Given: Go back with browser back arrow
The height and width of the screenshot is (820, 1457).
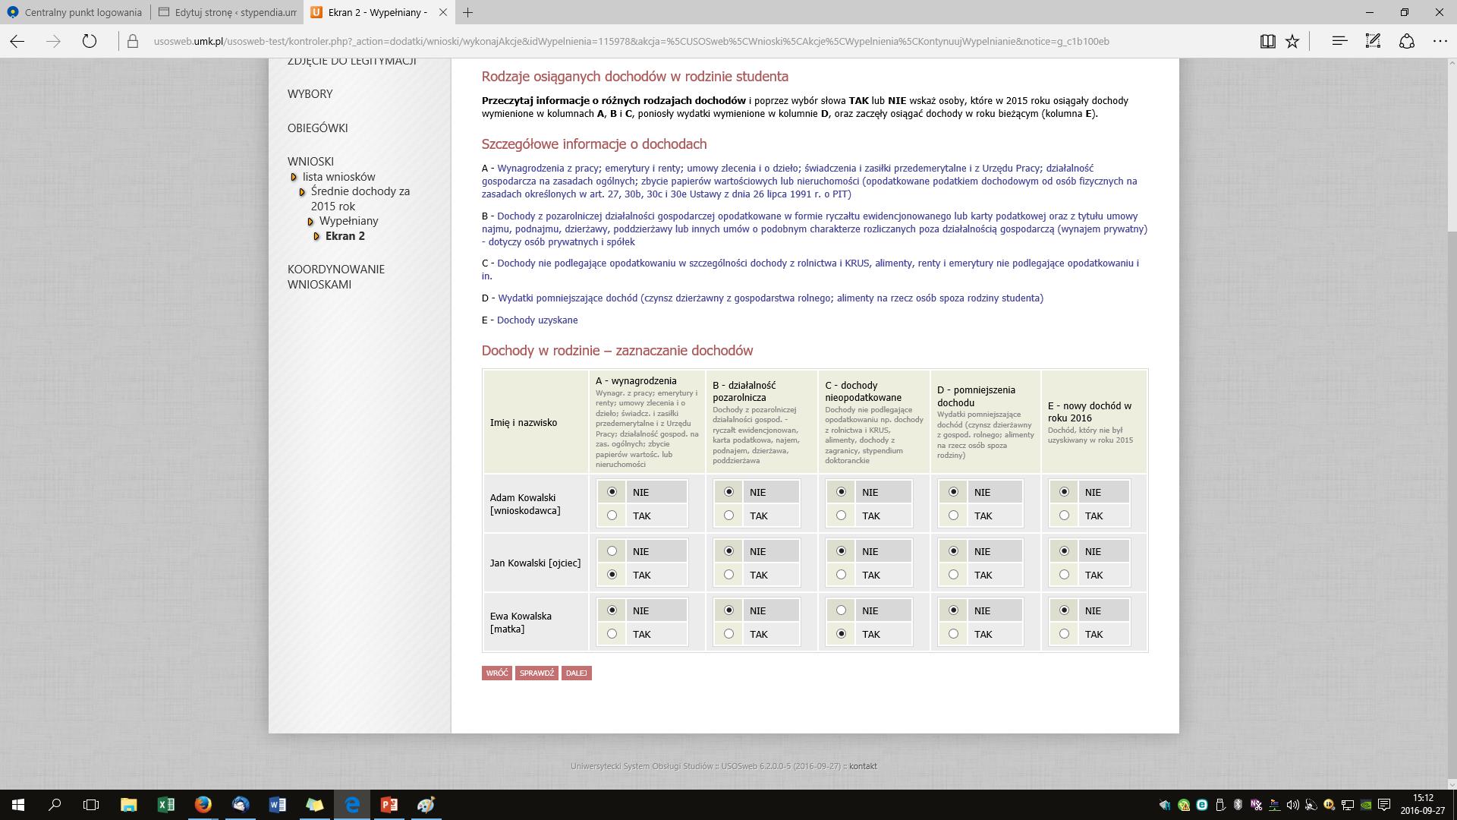Looking at the screenshot, I should click(17, 42).
